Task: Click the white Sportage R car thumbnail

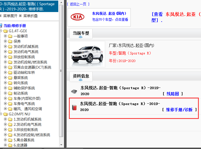Action: point(87,54)
